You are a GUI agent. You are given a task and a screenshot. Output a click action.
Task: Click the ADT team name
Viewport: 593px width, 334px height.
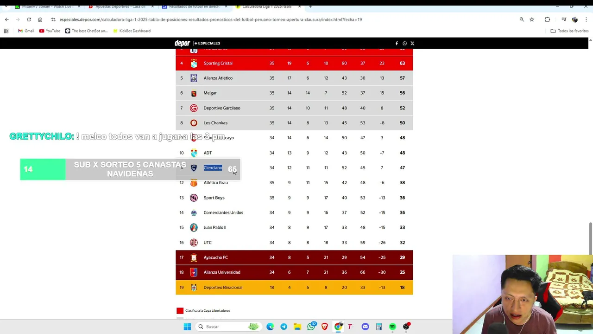208,153
